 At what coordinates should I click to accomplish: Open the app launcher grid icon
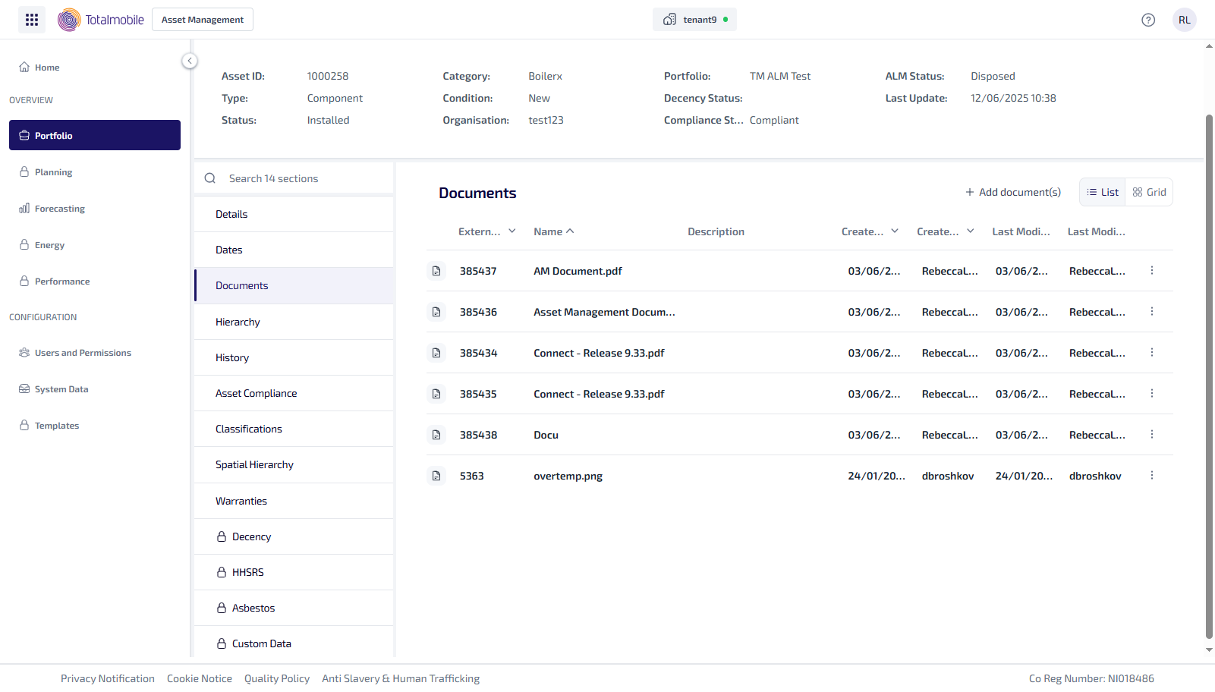point(32,20)
